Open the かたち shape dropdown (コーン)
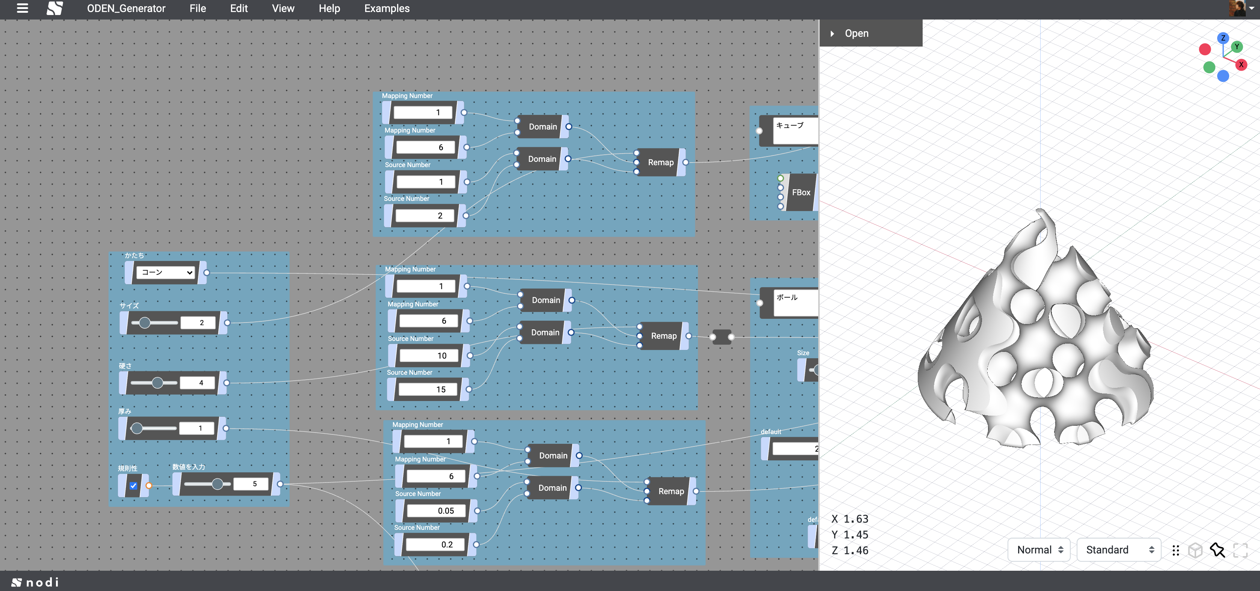Viewport: 1260px width, 591px height. pos(165,272)
